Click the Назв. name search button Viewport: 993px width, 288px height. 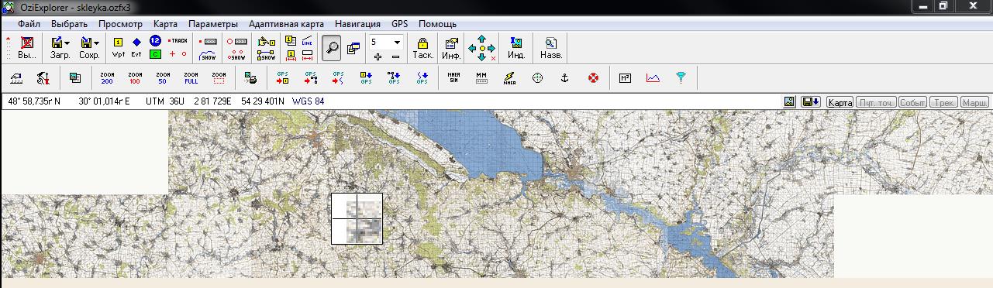551,48
